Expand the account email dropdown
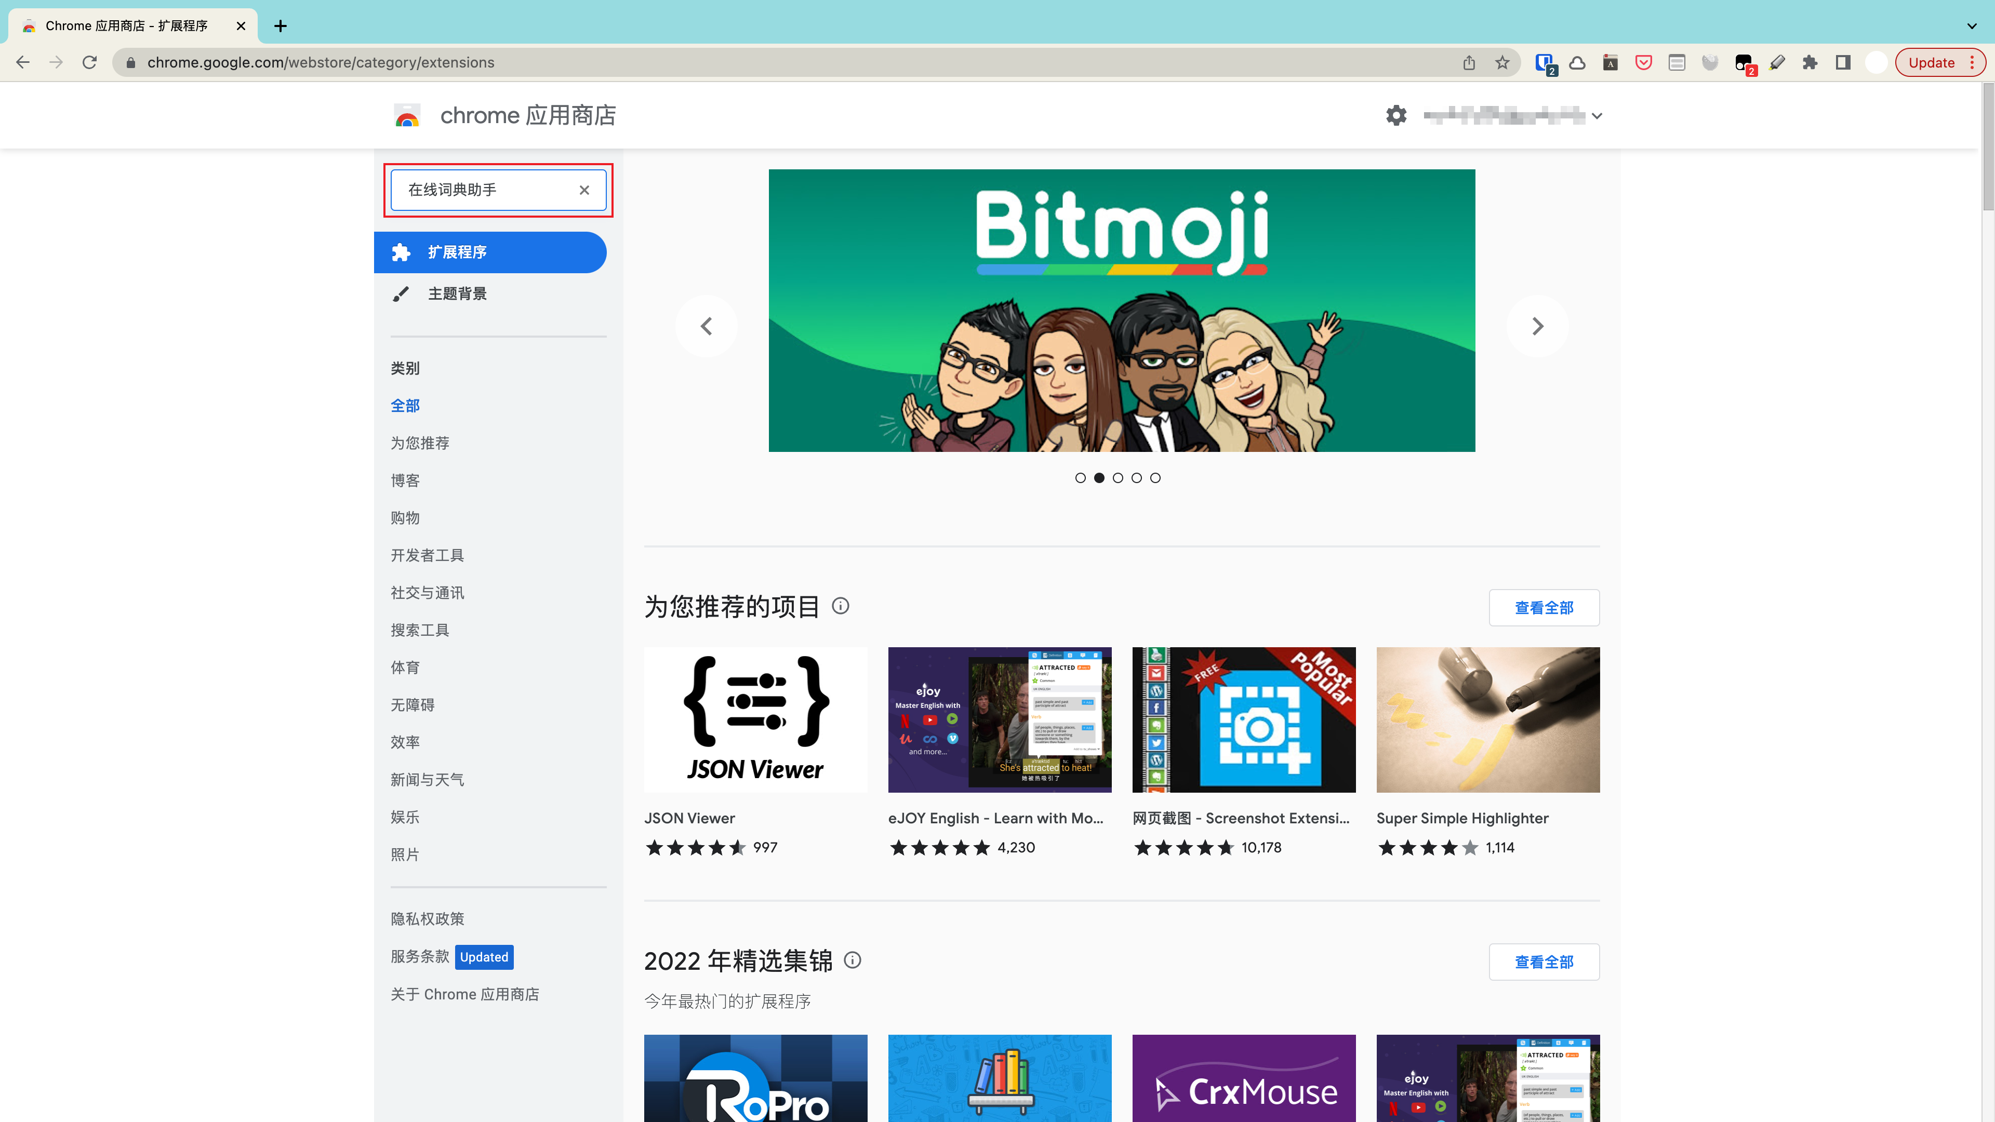The image size is (1995, 1122). pyautogui.click(x=1597, y=116)
